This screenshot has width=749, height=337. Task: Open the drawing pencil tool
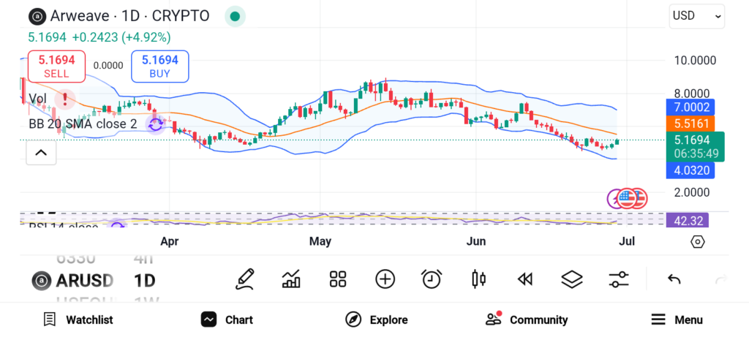[x=244, y=279]
